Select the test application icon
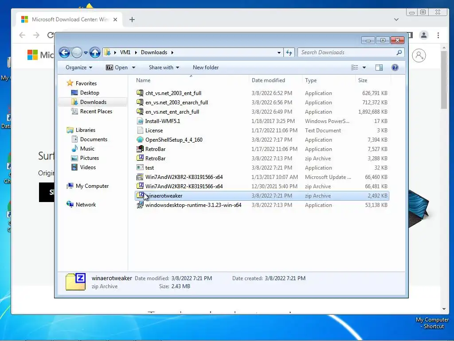The image size is (454, 341). pos(140,167)
